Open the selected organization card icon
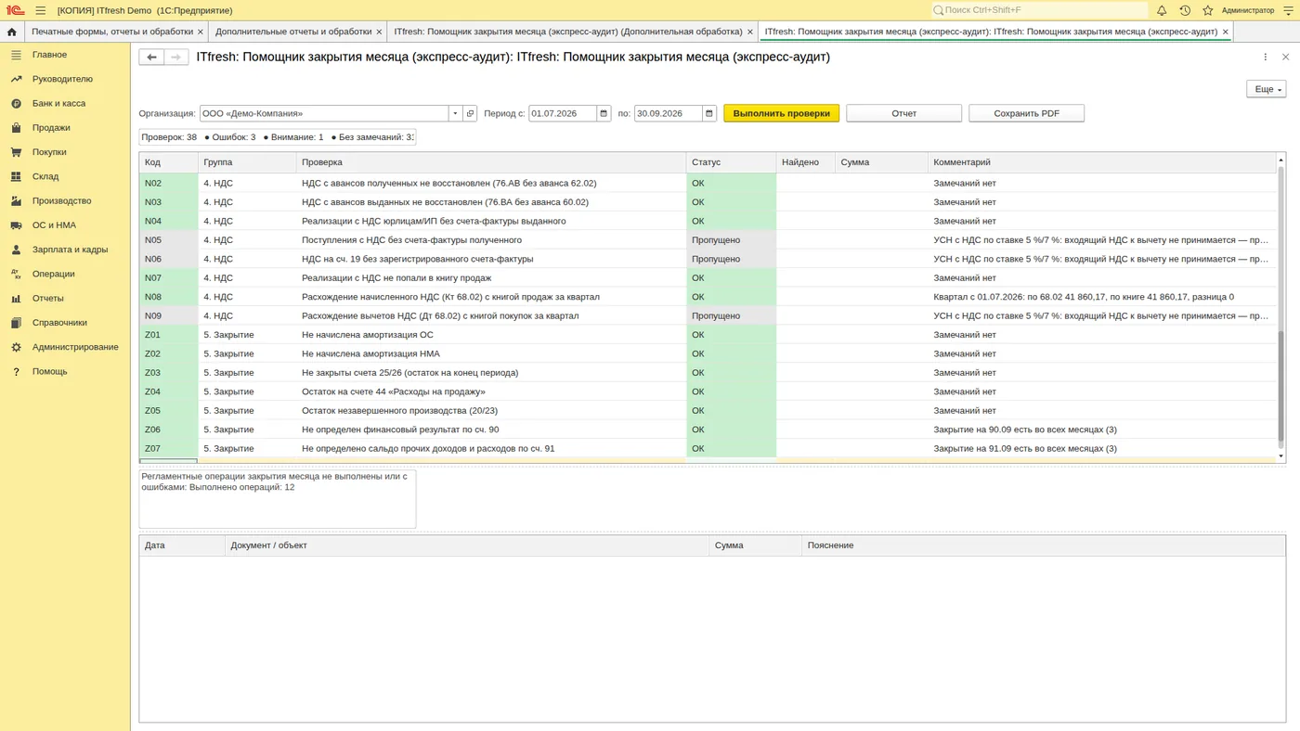This screenshot has width=1300, height=731. tap(470, 113)
